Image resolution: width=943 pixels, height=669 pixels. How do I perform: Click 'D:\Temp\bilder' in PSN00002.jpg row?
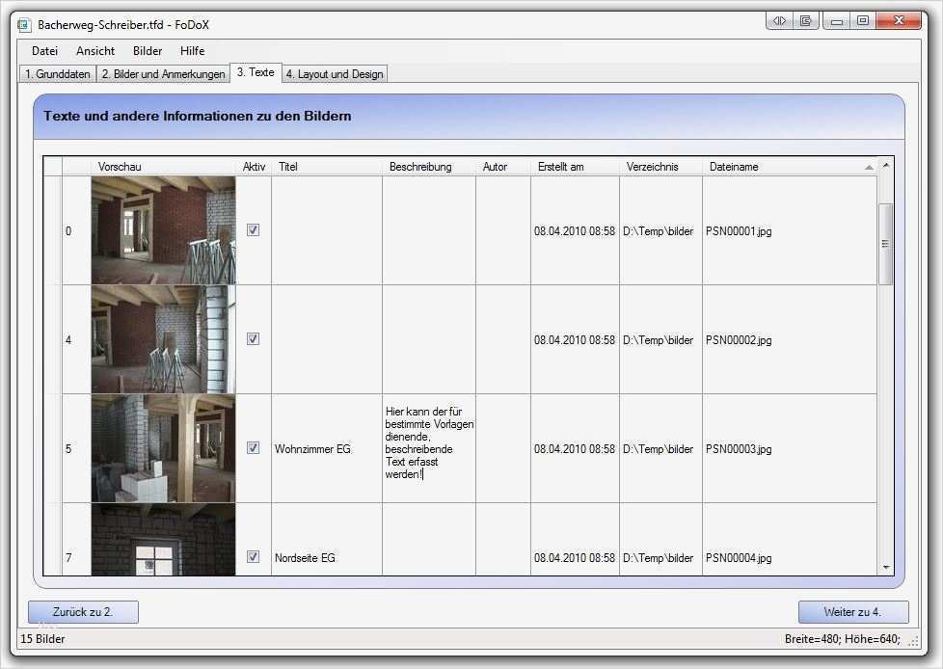(x=658, y=340)
